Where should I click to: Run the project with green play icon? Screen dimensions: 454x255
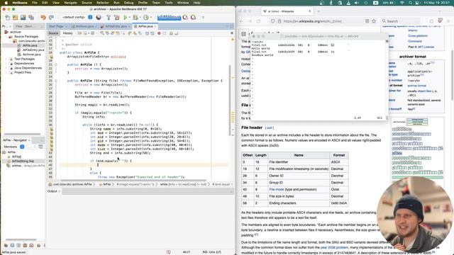pos(125,17)
